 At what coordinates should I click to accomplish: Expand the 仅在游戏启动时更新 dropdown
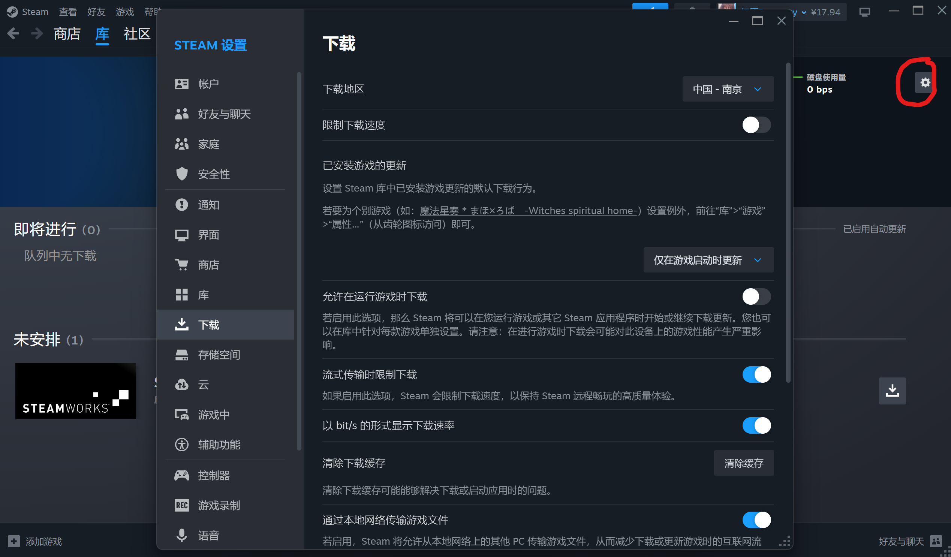(x=708, y=260)
